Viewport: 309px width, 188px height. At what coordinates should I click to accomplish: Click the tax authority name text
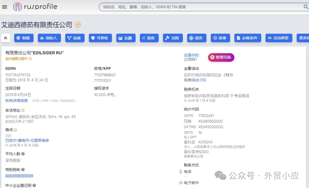(x=216, y=96)
